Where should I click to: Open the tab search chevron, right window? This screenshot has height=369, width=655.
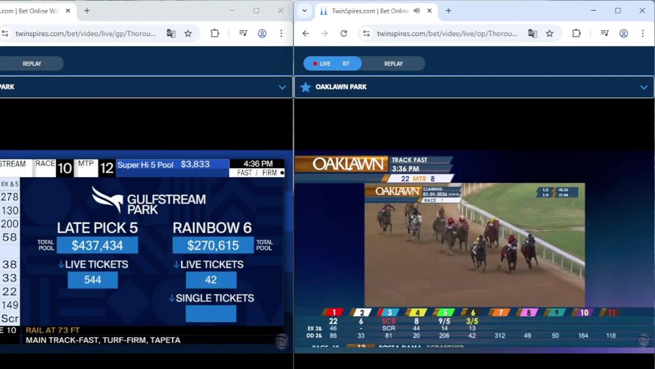pyautogui.click(x=304, y=11)
